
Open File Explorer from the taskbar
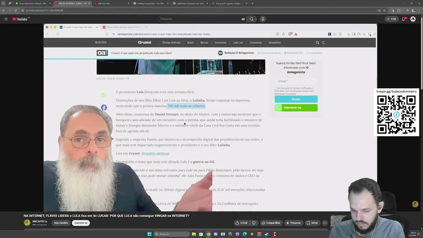(x=194, y=234)
